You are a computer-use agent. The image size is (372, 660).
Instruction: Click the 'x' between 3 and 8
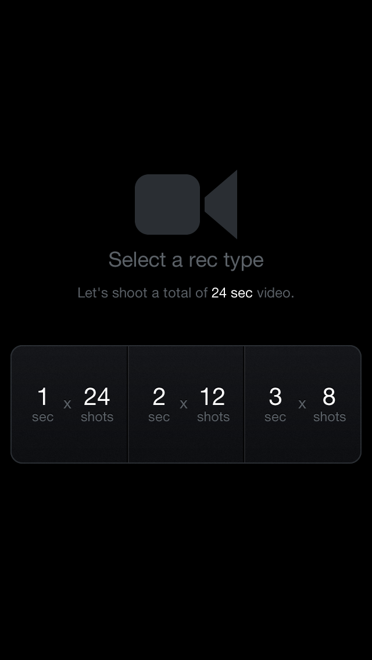[302, 404]
